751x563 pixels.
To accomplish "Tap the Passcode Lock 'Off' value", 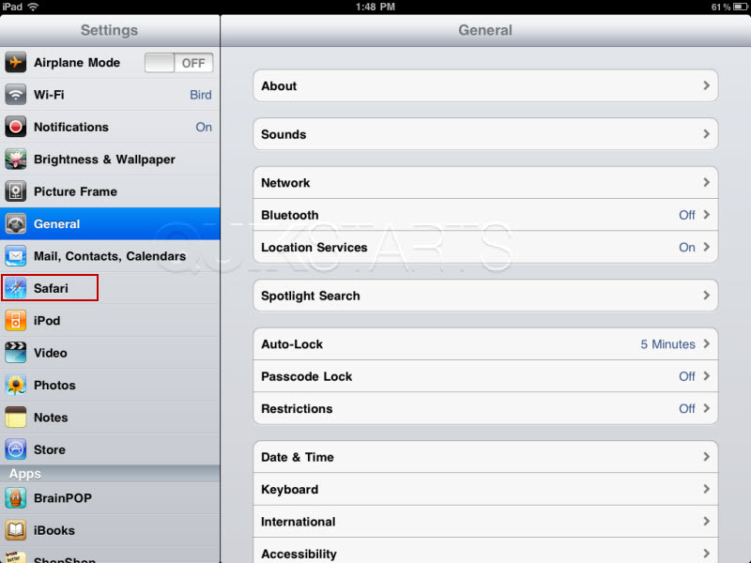I will [x=687, y=376].
